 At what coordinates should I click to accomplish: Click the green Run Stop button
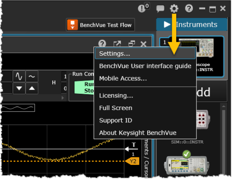tap(84, 87)
